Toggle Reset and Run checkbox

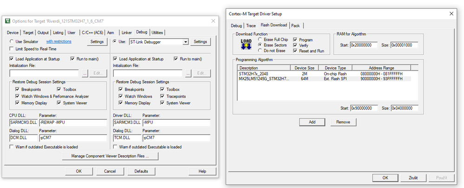pyautogui.click(x=295, y=51)
